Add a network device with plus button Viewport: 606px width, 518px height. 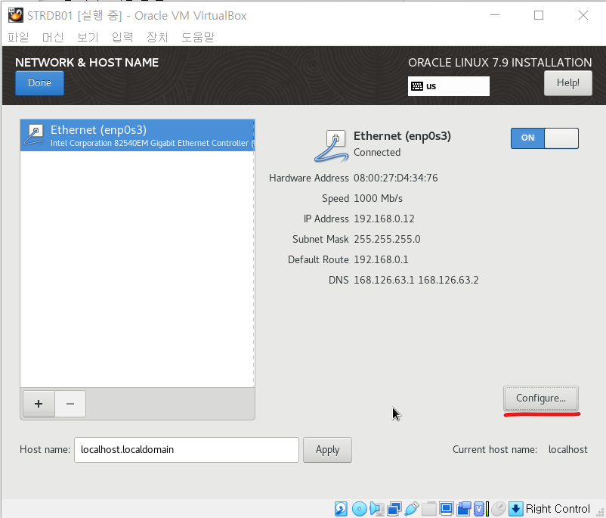(x=39, y=404)
